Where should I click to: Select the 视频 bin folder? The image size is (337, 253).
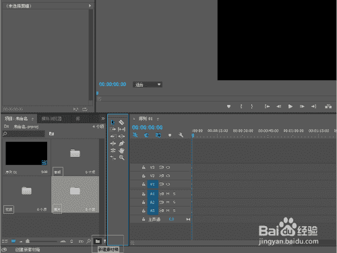coord(26,190)
